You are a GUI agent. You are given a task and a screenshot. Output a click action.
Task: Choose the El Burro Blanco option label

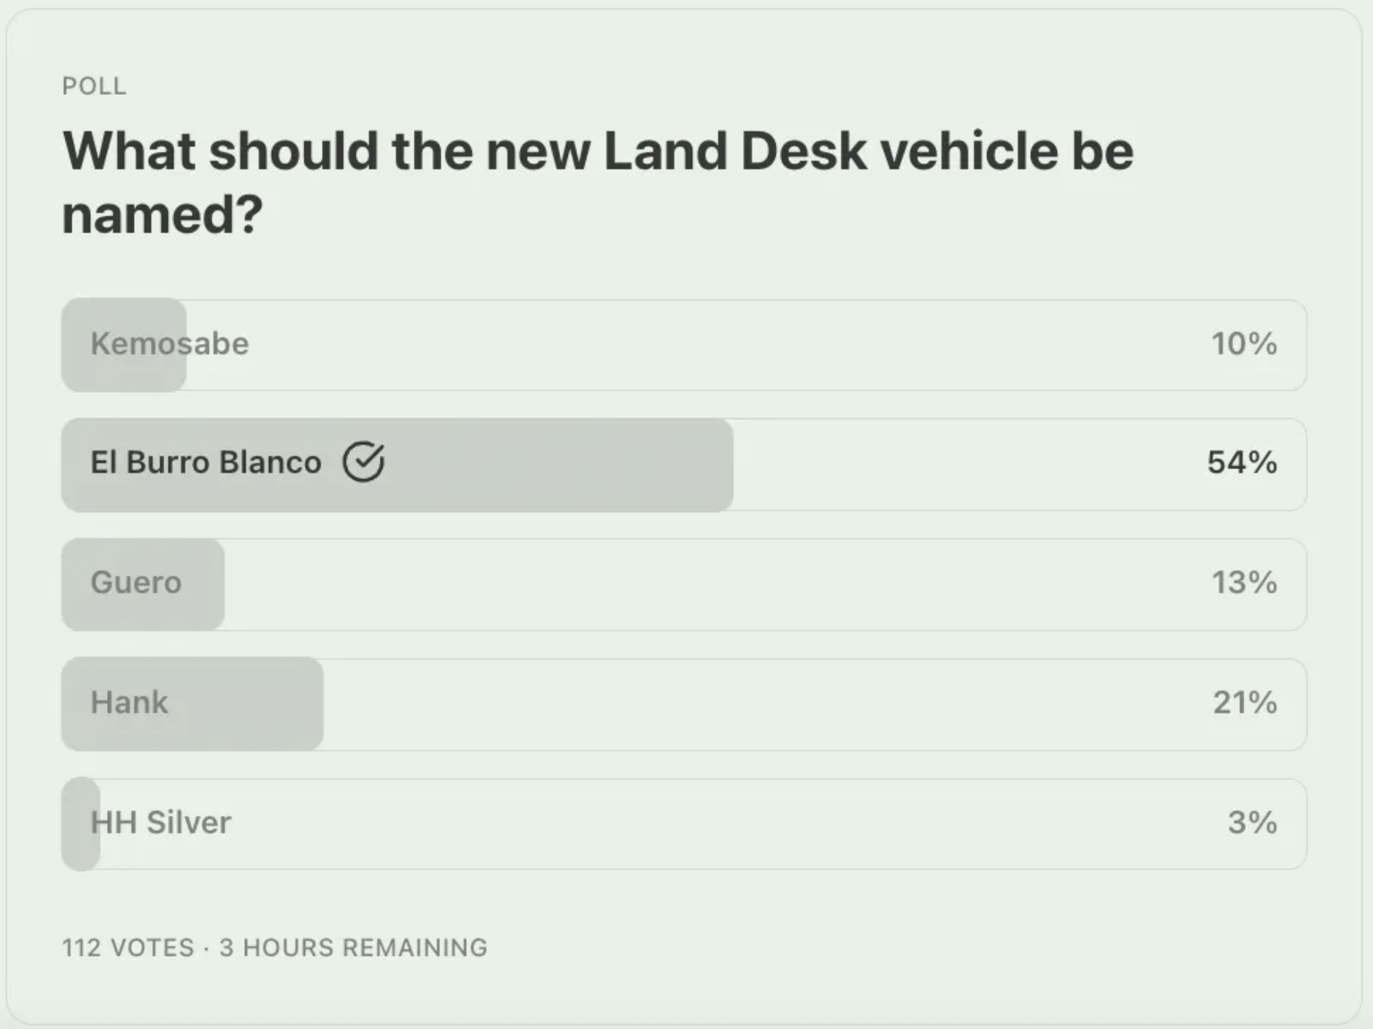[206, 462]
